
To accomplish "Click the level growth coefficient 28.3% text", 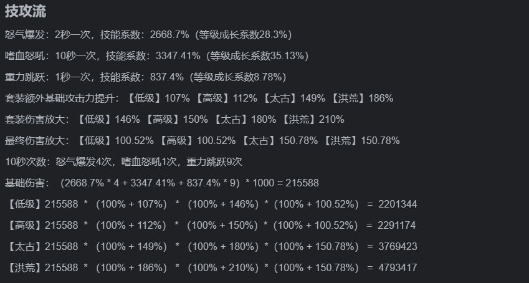I will pyautogui.click(x=273, y=34).
